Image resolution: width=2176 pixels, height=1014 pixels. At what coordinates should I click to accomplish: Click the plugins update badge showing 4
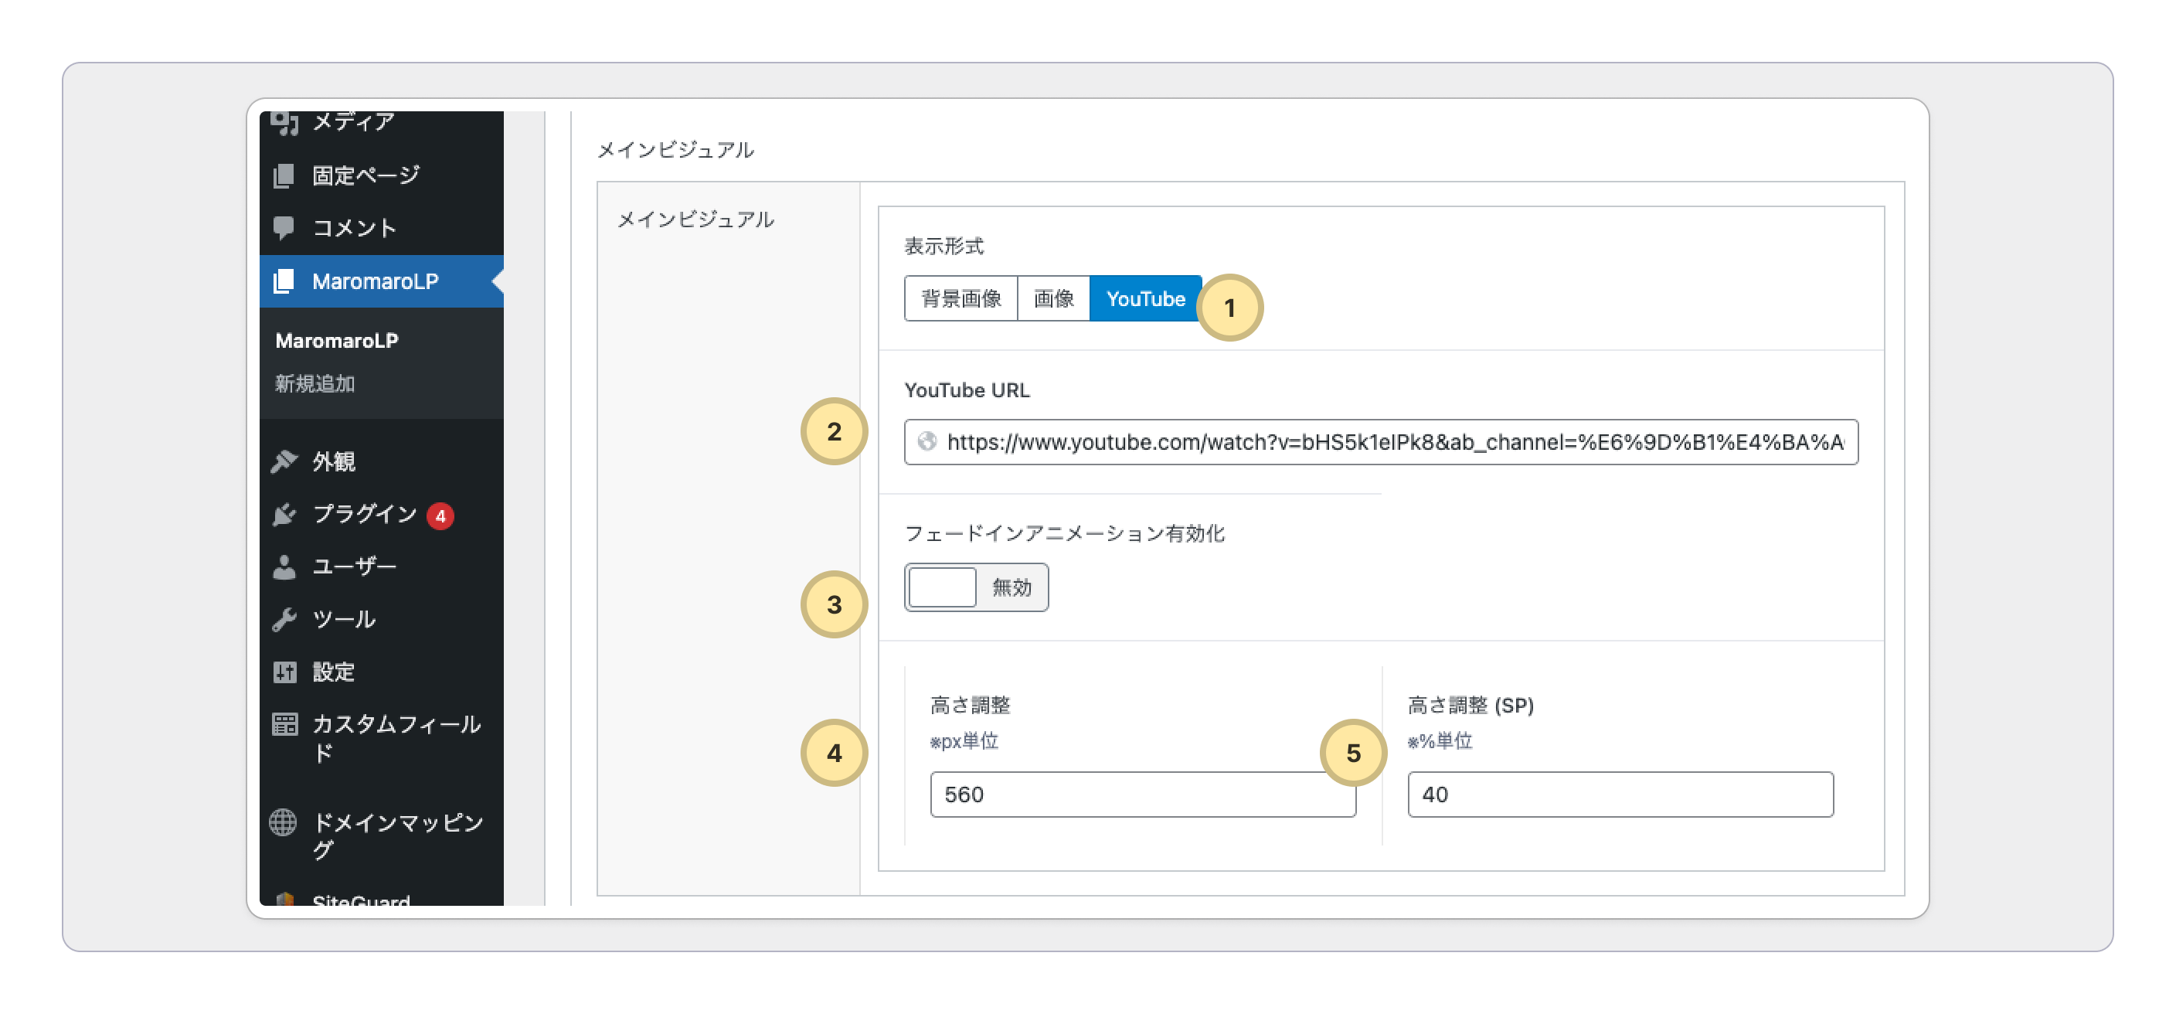[440, 516]
